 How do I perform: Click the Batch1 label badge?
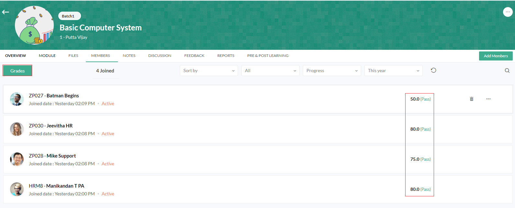(x=70, y=16)
